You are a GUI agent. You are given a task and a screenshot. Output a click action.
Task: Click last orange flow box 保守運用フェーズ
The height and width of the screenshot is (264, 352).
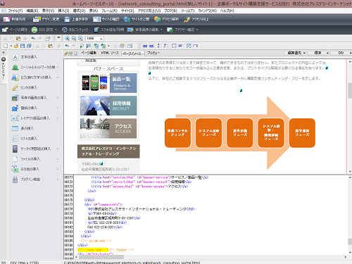[302, 133]
